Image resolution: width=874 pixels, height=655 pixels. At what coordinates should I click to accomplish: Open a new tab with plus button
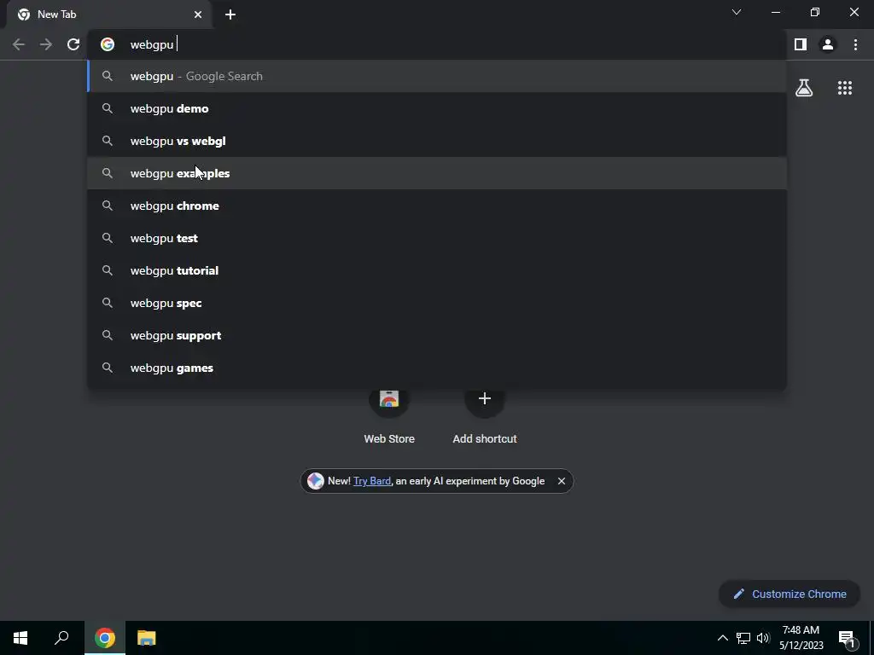(230, 14)
